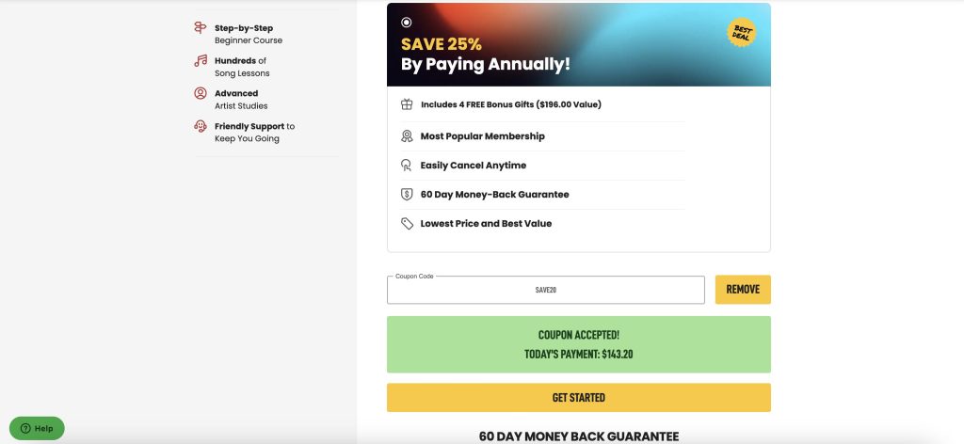
Task: Open the Help widget
Action: point(37,428)
